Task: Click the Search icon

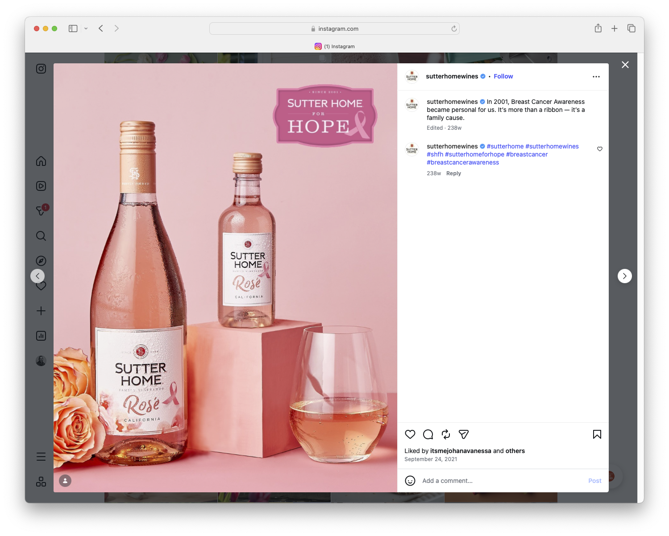Action: 41,236
